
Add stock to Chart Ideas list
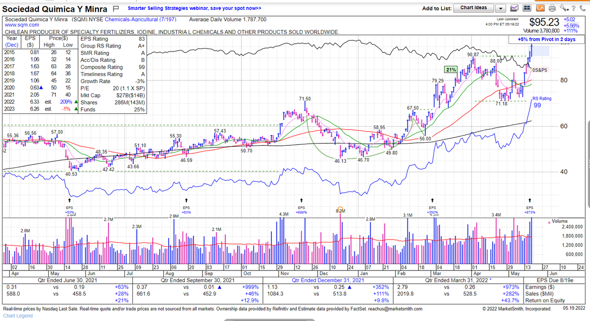473,8
